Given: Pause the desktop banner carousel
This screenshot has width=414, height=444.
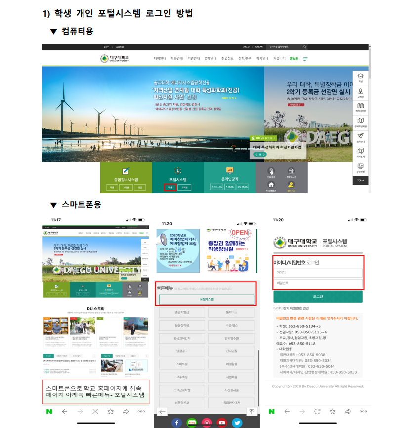Looking at the screenshot, I should 259,154.
